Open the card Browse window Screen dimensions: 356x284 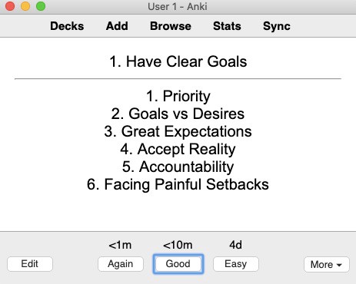click(x=171, y=26)
